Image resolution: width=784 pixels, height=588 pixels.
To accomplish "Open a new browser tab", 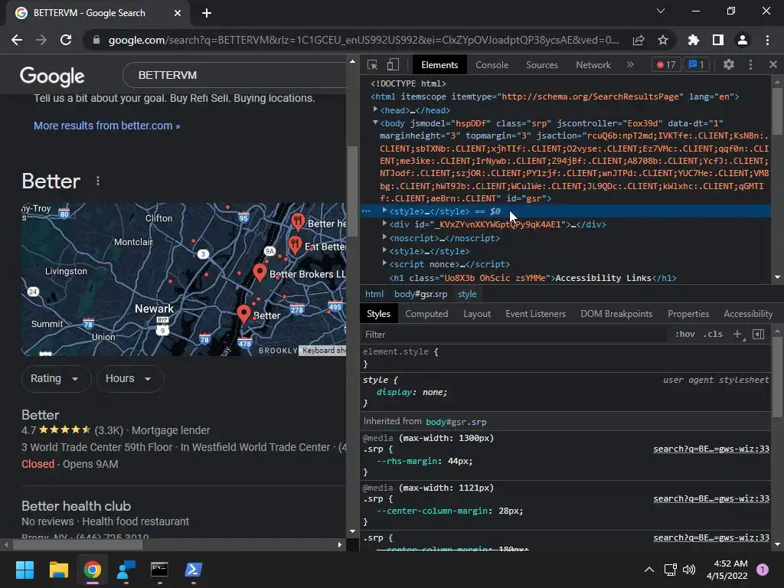I will pyautogui.click(x=207, y=13).
